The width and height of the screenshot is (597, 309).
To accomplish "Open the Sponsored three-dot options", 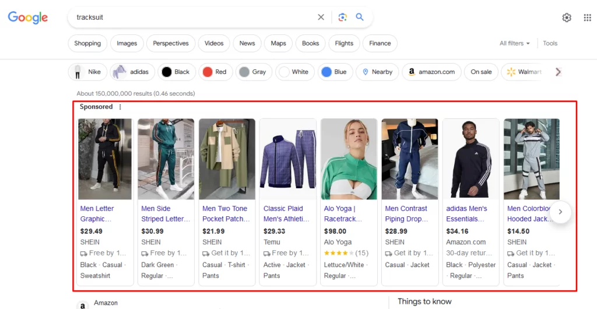I will tap(120, 107).
